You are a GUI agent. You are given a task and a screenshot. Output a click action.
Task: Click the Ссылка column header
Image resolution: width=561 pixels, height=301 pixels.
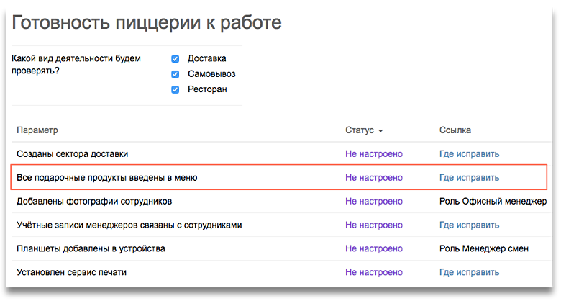pos(455,130)
